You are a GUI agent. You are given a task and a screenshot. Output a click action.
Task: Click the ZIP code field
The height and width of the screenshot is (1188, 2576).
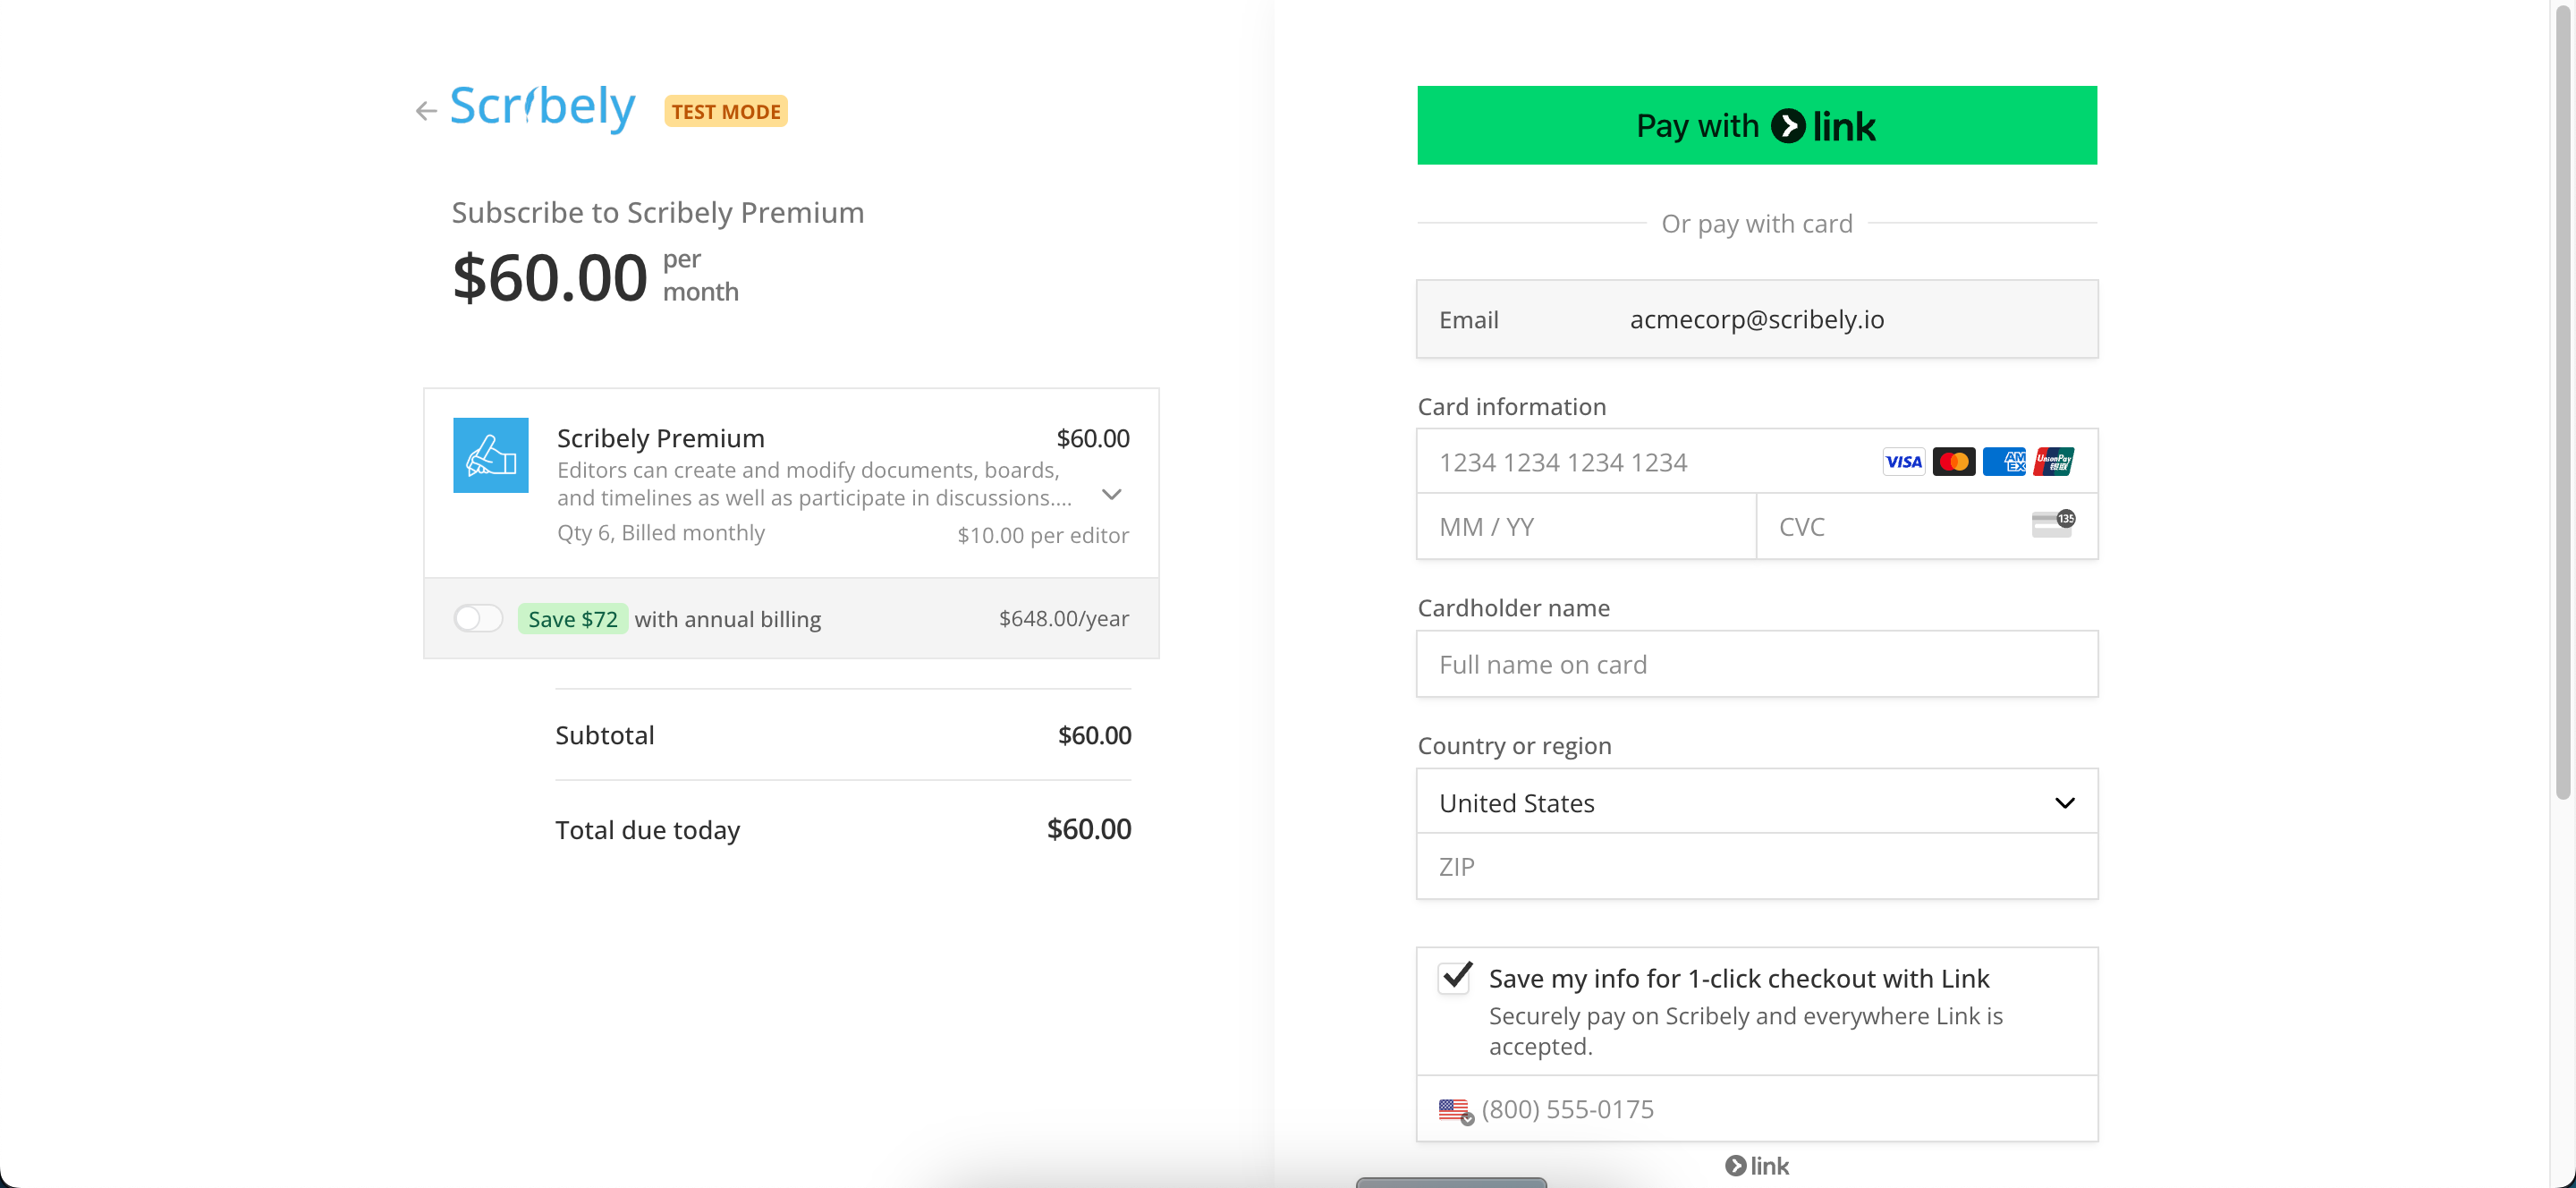1756,867
